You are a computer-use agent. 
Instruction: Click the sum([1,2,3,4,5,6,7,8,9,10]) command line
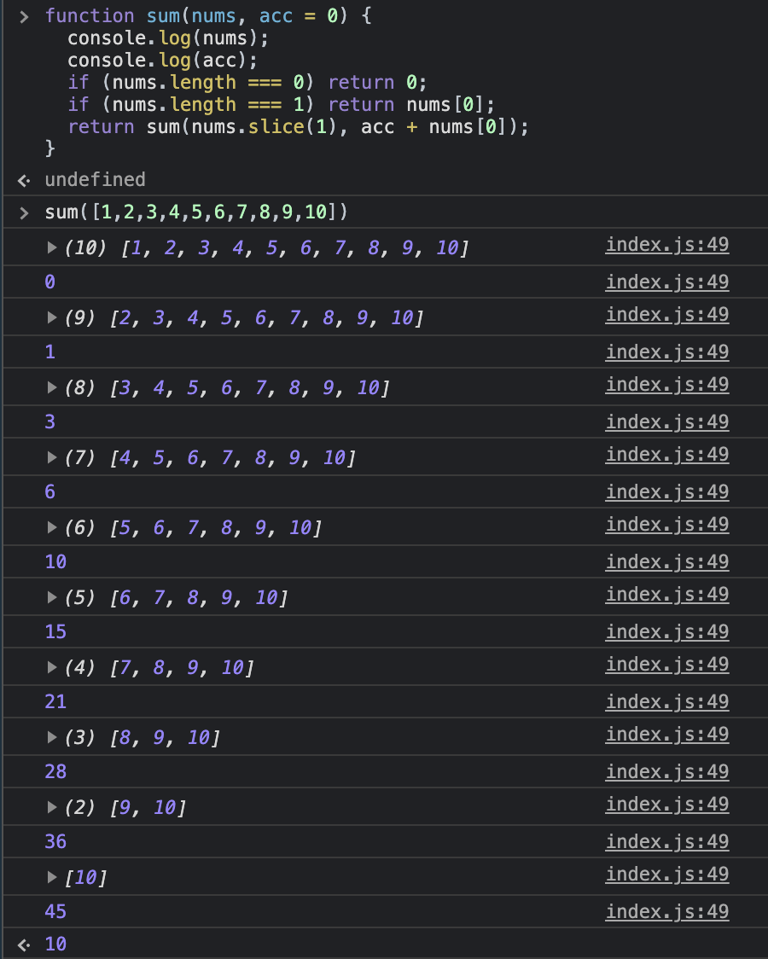tap(196, 212)
